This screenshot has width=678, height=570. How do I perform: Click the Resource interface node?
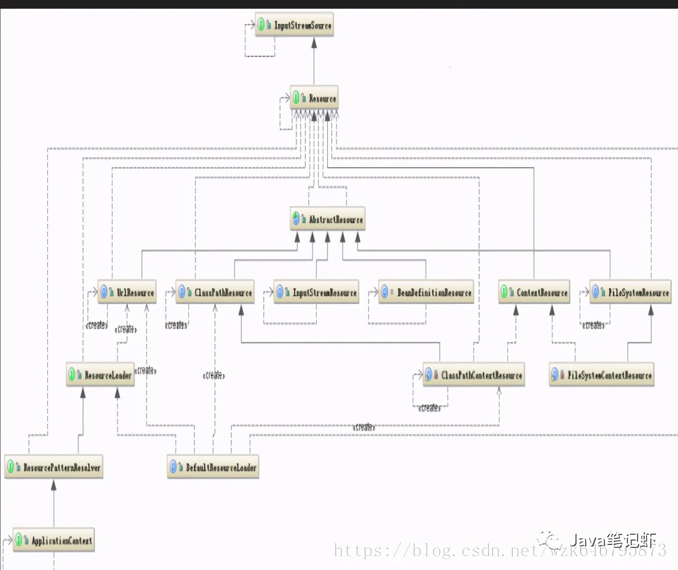314,98
